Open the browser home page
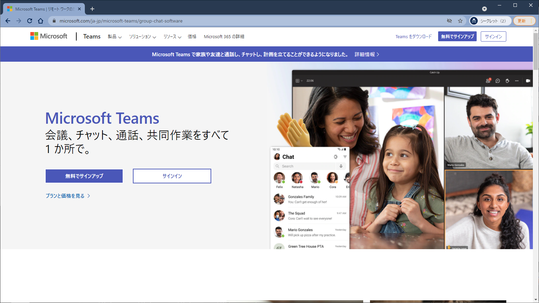 41,21
